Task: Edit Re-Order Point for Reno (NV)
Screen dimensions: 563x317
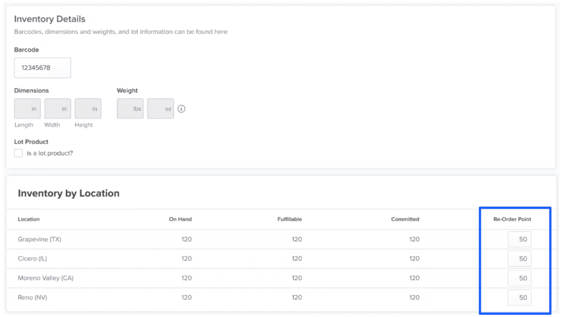Action: (519, 298)
